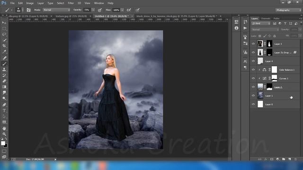Viewport: 303px width, 170px height.
Task: Enable airbrush build-up icon
Action: click(129, 10)
